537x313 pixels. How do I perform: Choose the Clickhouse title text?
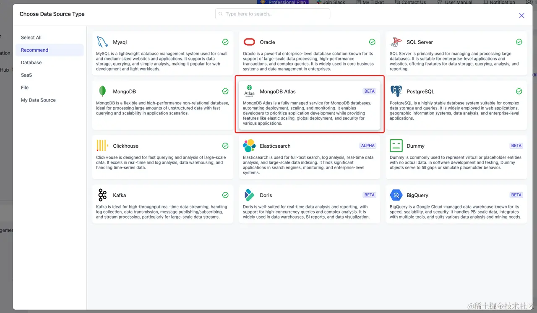point(125,146)
